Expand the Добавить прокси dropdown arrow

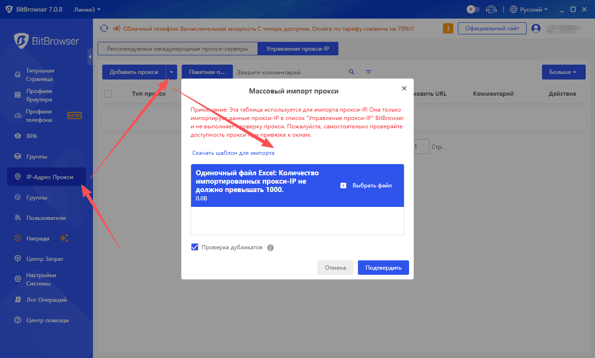click(172, 72)
